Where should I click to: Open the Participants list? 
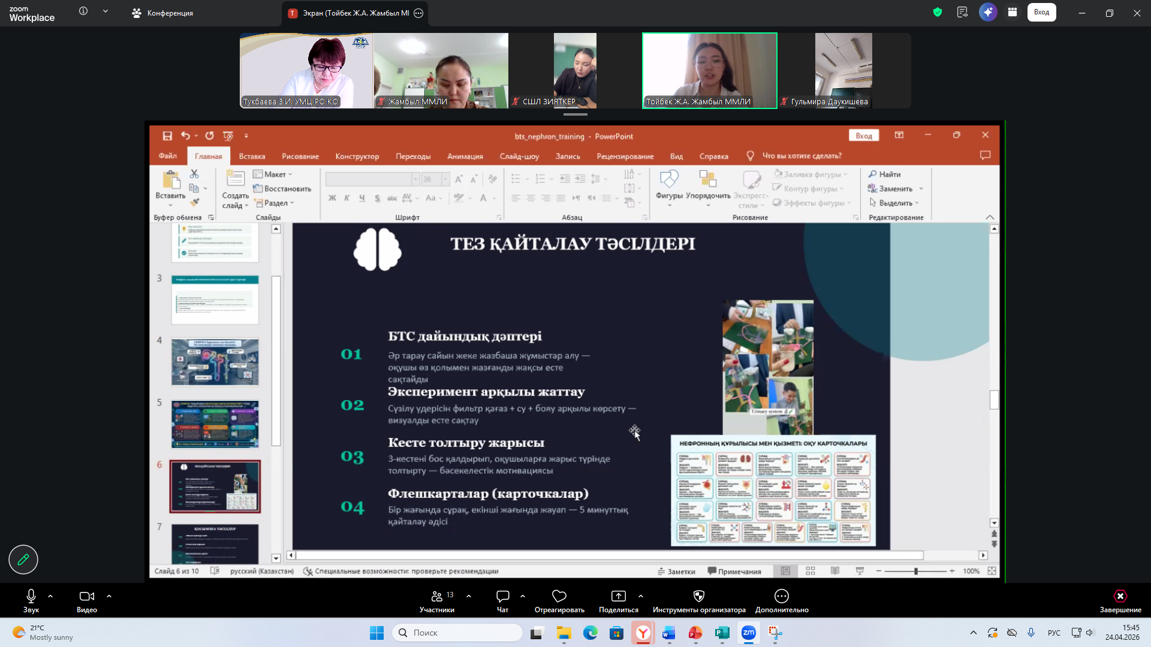pos(437,601)
